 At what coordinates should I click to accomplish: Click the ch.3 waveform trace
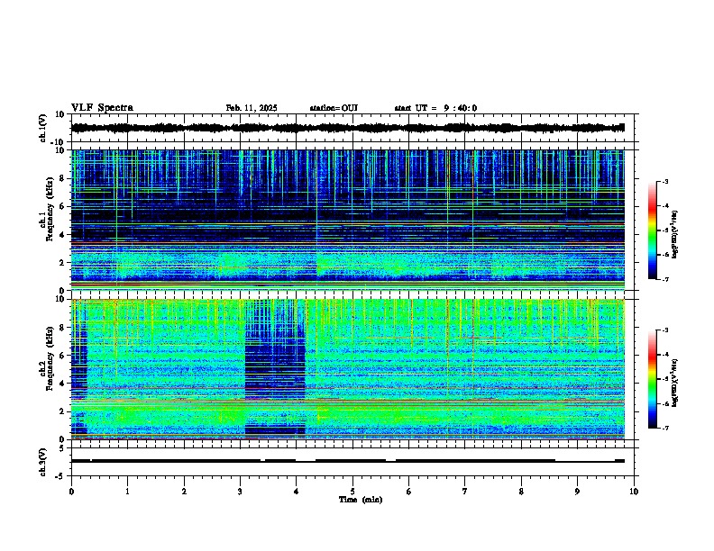click(x=348, y=461)
